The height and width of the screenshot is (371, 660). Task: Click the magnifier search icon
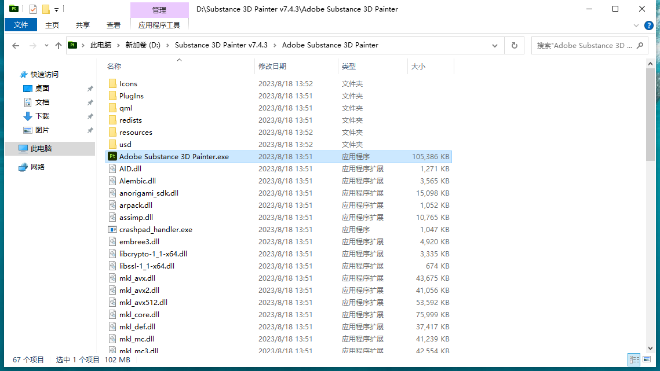tap(640, 45)
